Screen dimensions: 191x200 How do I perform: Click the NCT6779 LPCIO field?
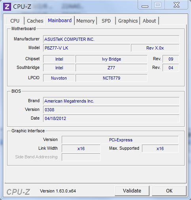[112, 78]
